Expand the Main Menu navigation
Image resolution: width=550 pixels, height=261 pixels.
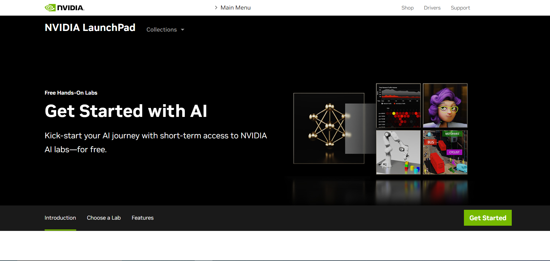point(235,8)
